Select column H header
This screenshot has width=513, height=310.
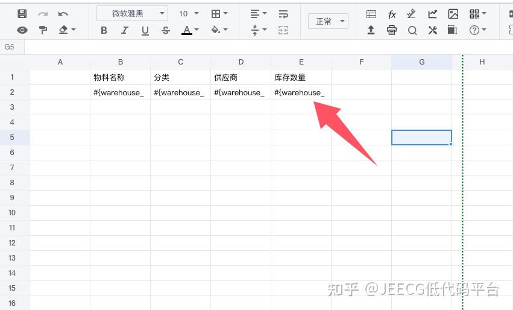point(482,62)
